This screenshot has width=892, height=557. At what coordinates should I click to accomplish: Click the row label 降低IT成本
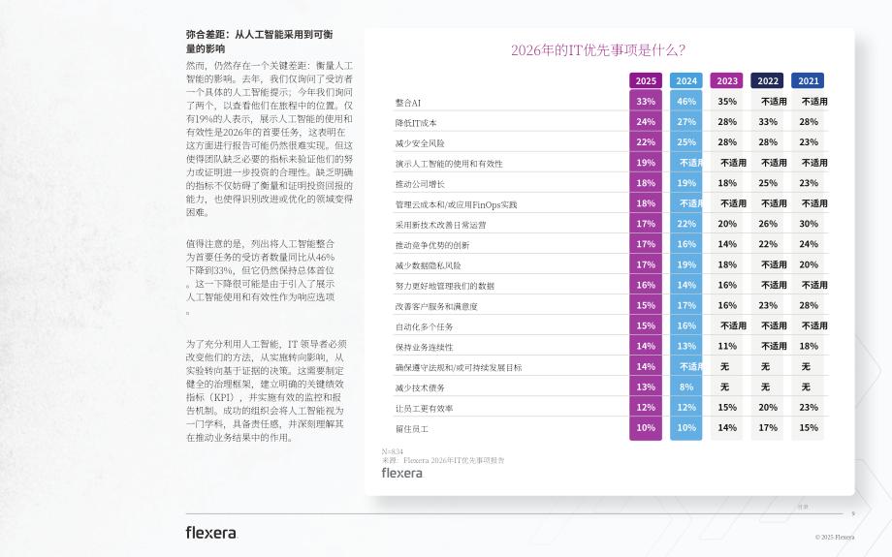pos(416,123)
